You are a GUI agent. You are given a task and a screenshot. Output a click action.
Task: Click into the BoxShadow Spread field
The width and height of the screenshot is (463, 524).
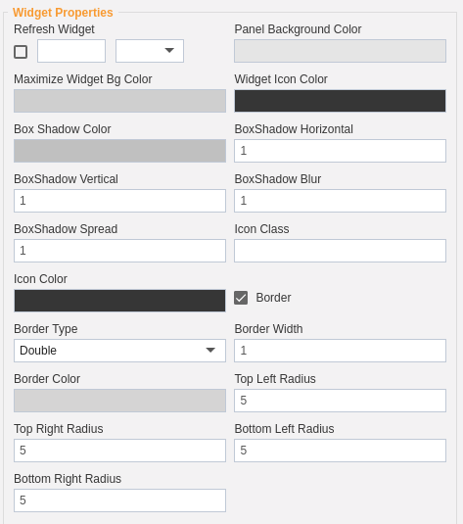tap(119, 251)
